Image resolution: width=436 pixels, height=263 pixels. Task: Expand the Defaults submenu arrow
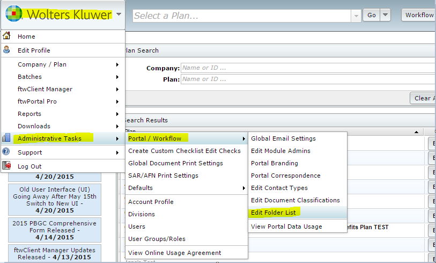243,188
